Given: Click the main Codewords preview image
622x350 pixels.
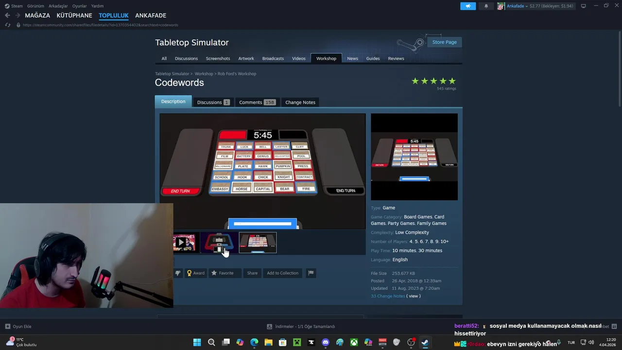Looking at the screenshot, I should pos(262,171).
